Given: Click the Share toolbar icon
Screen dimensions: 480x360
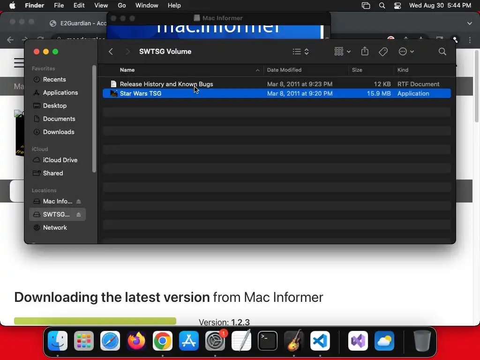Looking at the screenshot, I should tap(365, 51).
